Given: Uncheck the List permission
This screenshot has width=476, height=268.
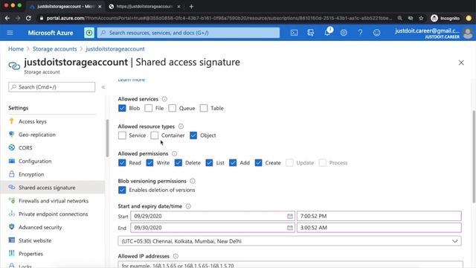Looking at the screenshot, I should pos(209,163).
